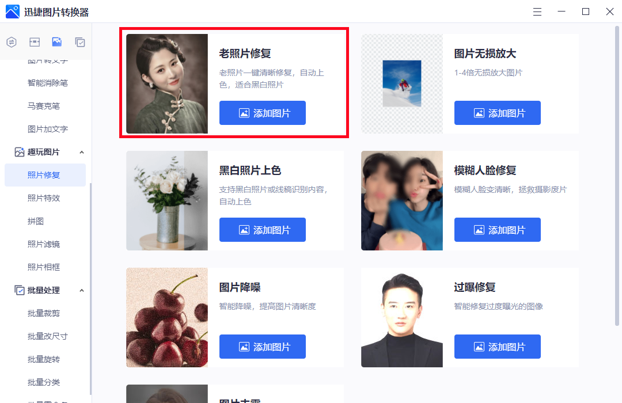Select the image compress icon in sidebar toolbar
The height and width of the screenshot is (403, 622).
[35, 41]
